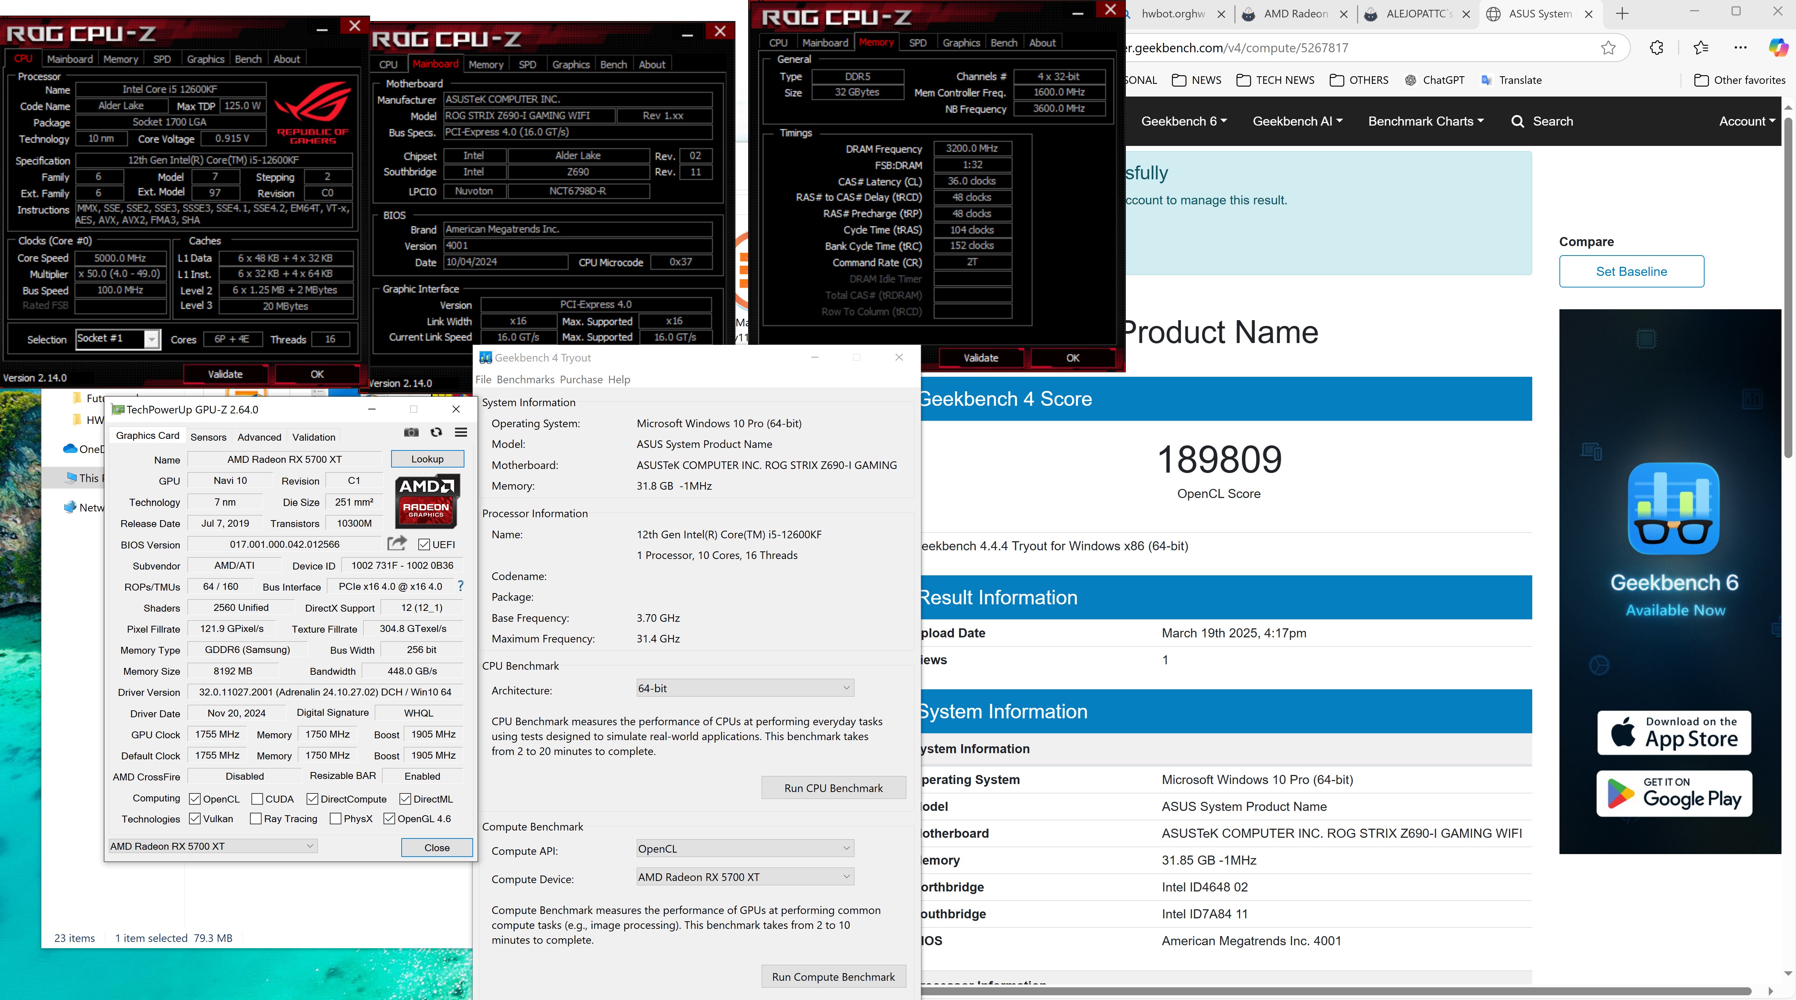Open Other favorites folder
1796x1000 pixels.
[x=1739, y=80]
